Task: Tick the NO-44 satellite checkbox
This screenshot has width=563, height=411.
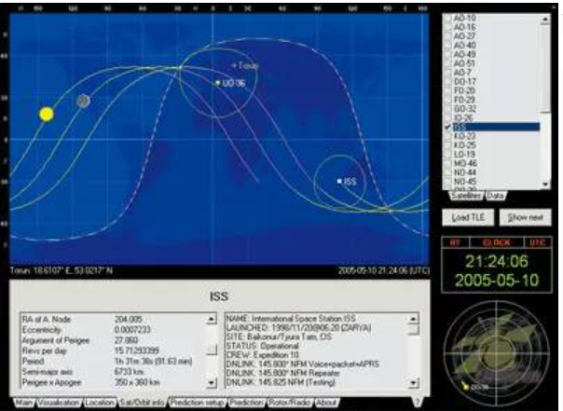Action: 447,172
